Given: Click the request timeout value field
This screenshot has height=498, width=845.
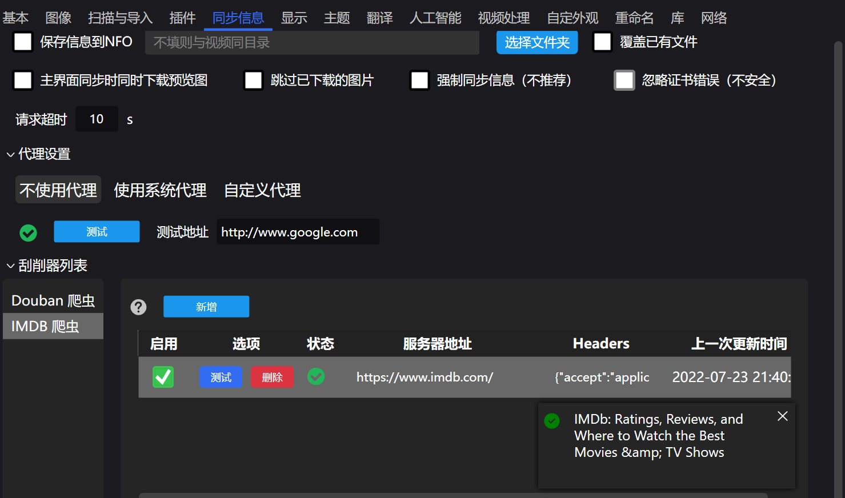Looking at the screenshot, I should (97, 118).
